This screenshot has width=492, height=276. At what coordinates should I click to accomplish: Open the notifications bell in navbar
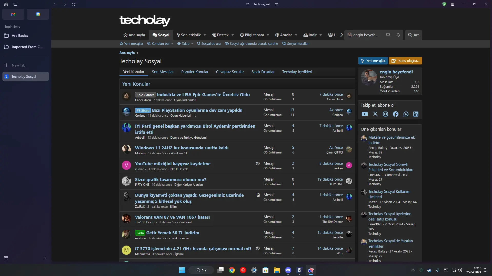tap(398, 35)
